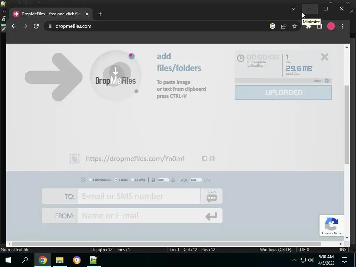Focus the TO e-mail or SMS field
Image resolution: width=356 pixels, height=267 pixels.
[139, 196]
